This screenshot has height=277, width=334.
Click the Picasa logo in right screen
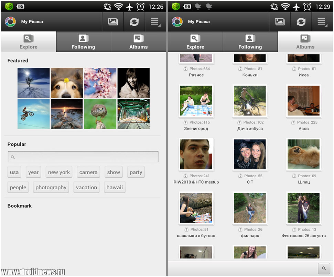click(x=177, y=22)
